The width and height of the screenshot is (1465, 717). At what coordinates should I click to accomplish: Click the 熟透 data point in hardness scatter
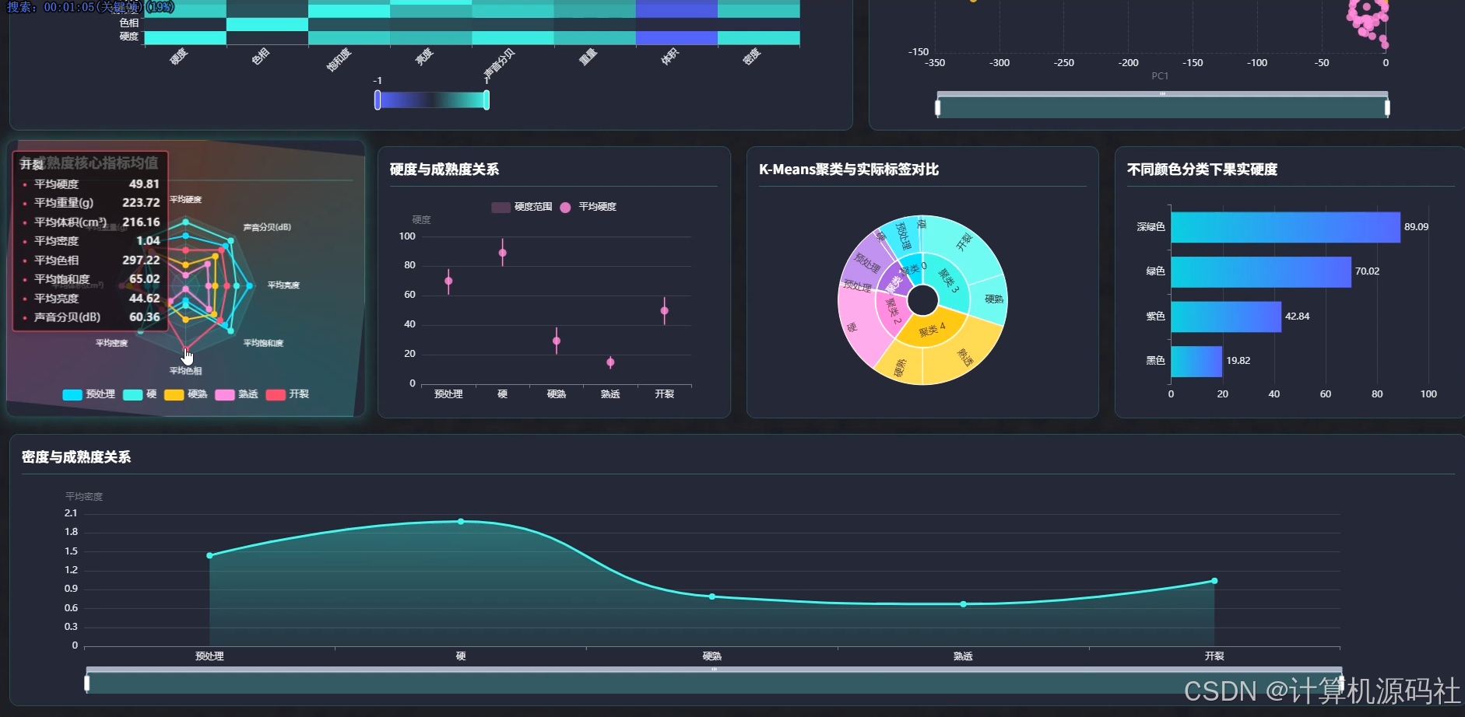tap(610, 362)
